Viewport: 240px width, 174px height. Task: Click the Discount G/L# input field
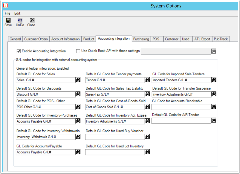(x=46, y=94)
